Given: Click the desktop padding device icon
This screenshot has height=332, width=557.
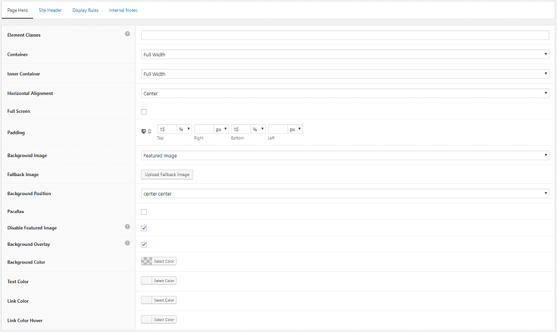Looking at the screenshot, I should point(143,131).
